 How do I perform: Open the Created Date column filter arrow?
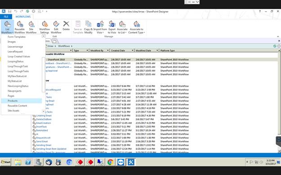(133, 50)
